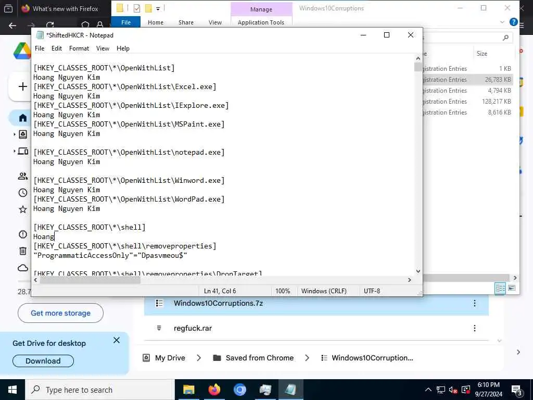The height and width of the screenshot is (400, 533).
Task: Show hidden system tray icons
Action: [x=428, y=390]
